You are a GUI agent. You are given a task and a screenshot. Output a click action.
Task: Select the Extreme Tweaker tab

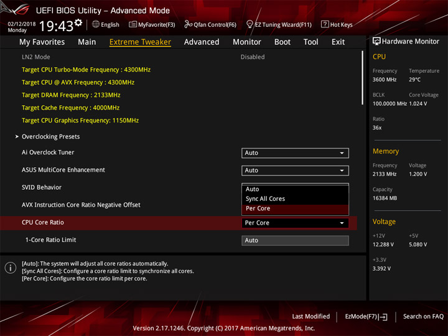140,42
